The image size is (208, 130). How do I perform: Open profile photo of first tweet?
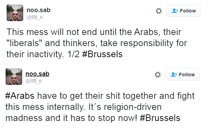tap(15, 13)
